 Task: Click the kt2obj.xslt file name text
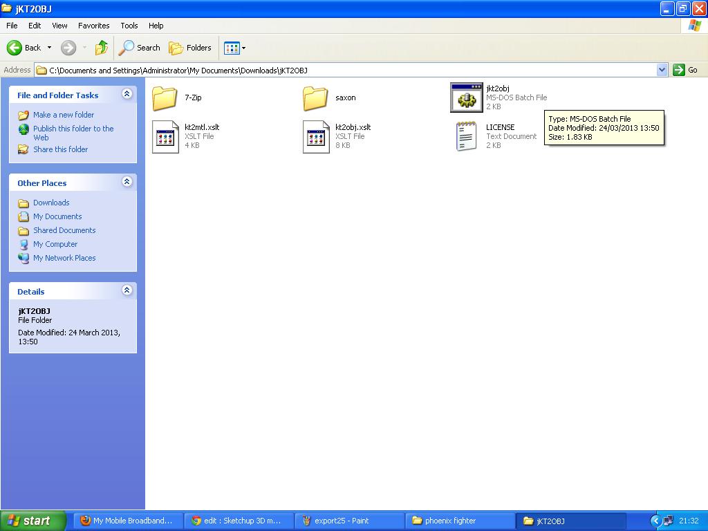(353, 127)
